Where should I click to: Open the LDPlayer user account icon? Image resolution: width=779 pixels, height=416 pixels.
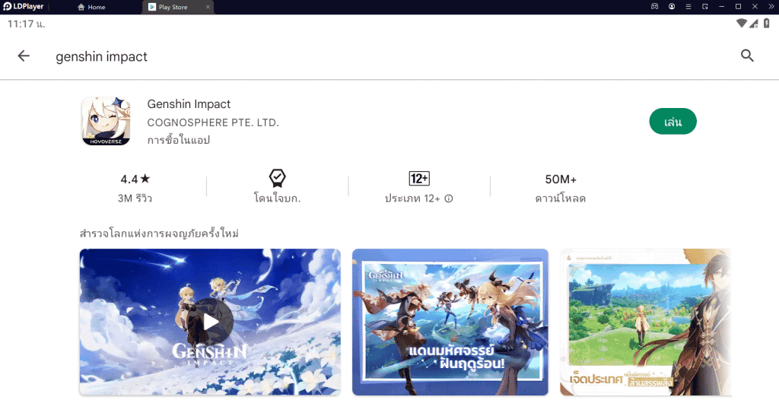(x=672, y=6)
